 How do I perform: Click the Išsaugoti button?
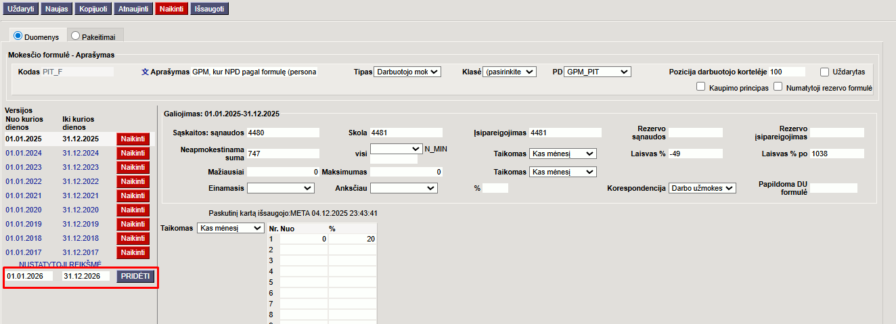pyautogui.click(x=210, y=9)
